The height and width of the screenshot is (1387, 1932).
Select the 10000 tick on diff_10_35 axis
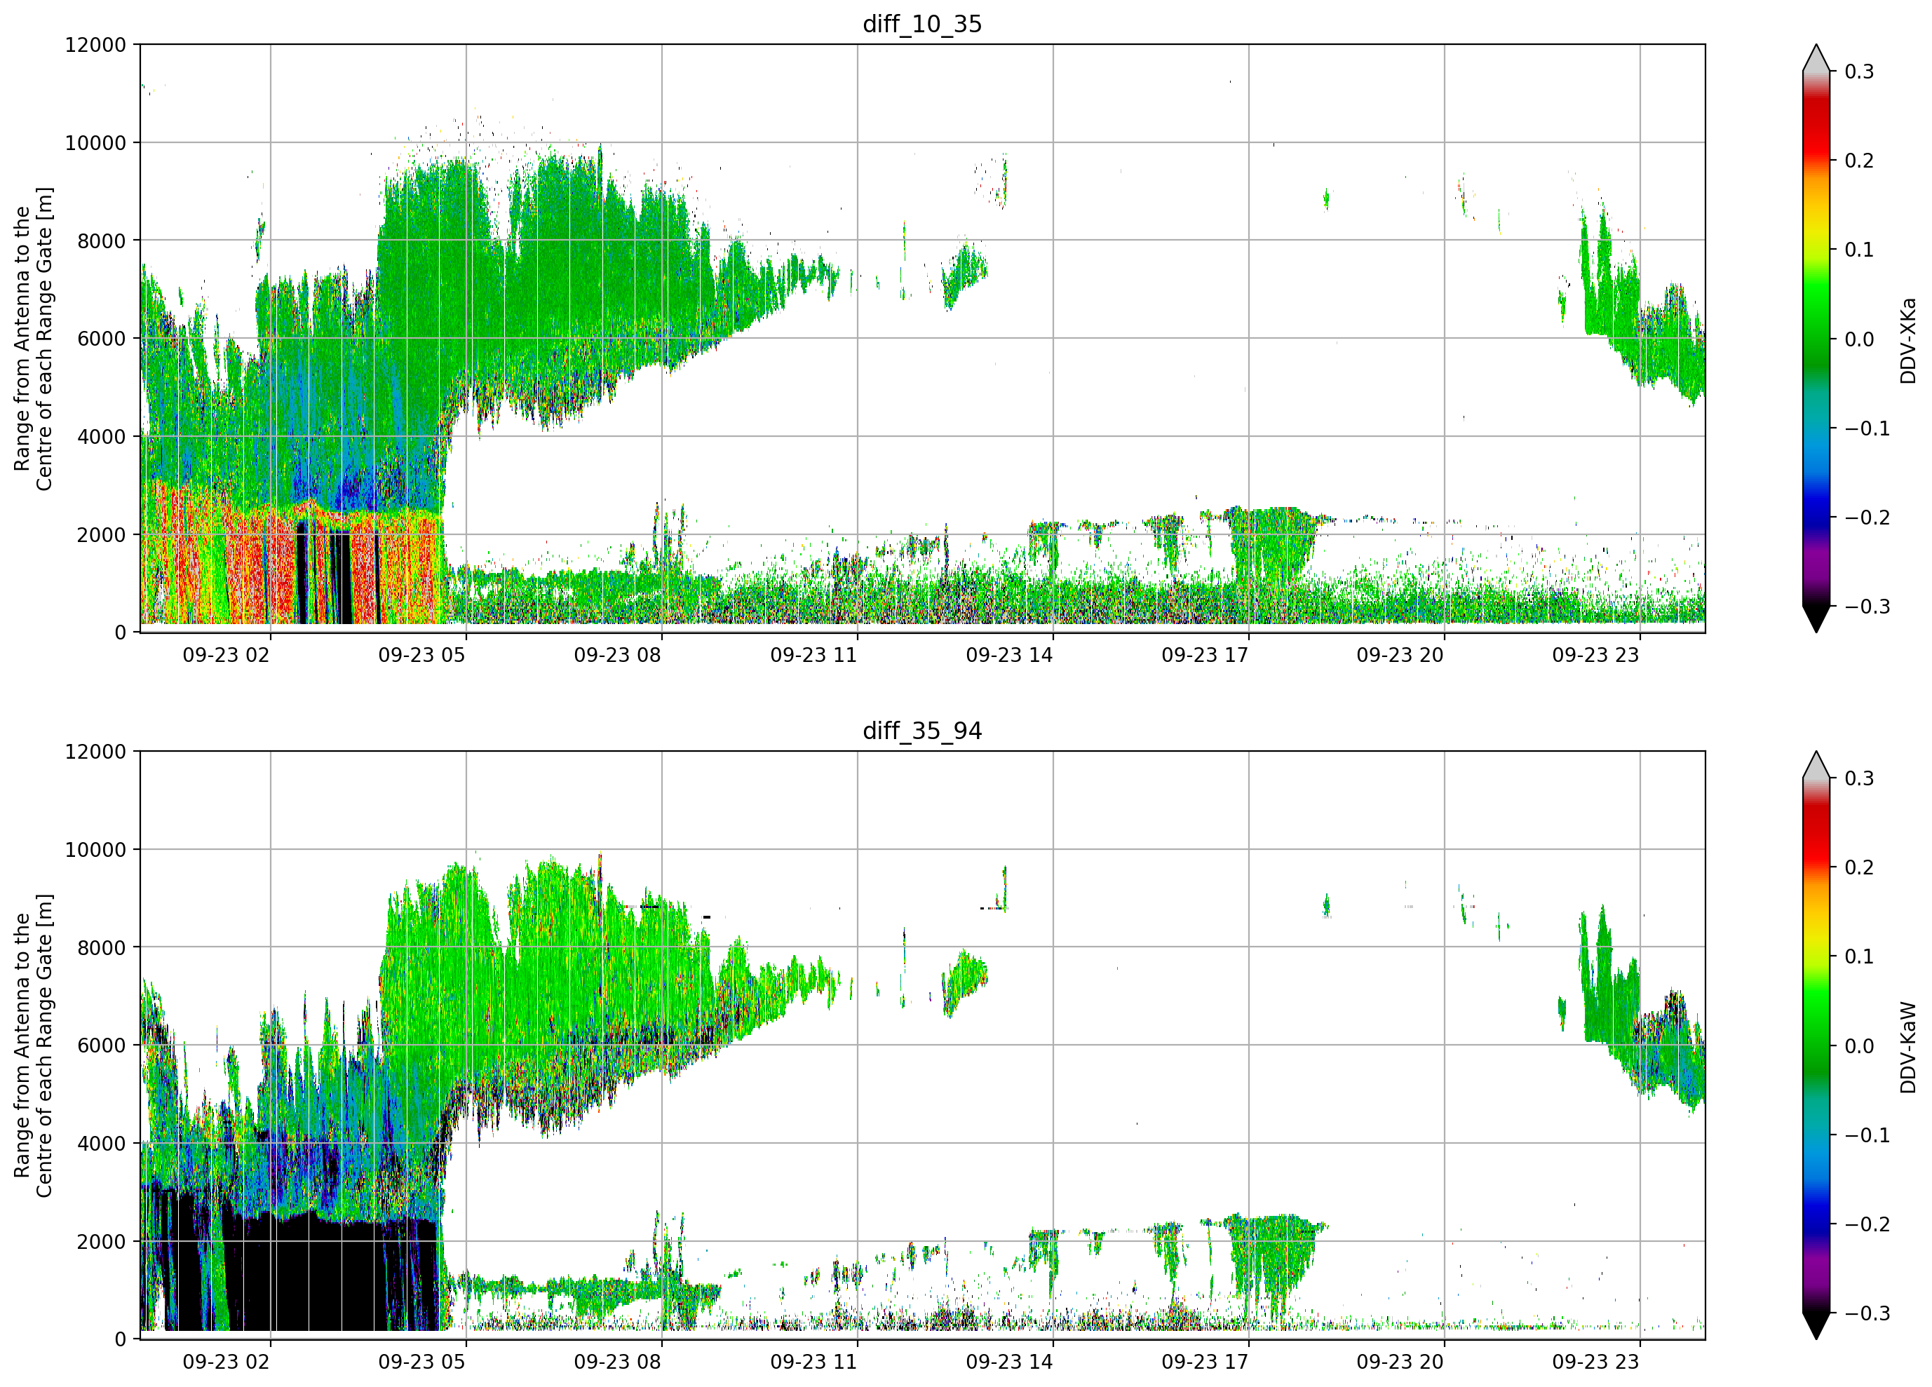(95, 143)
